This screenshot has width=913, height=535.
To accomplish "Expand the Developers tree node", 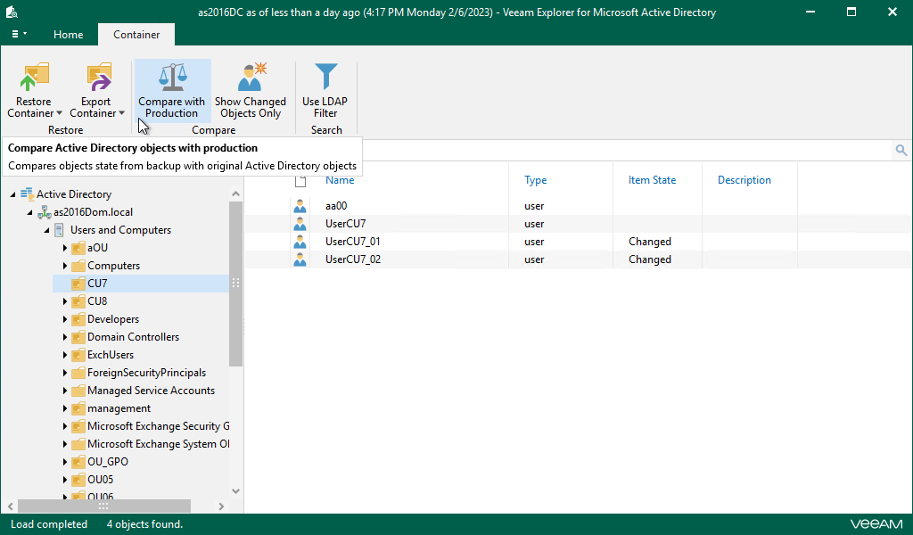I will [x=64, y=319].
